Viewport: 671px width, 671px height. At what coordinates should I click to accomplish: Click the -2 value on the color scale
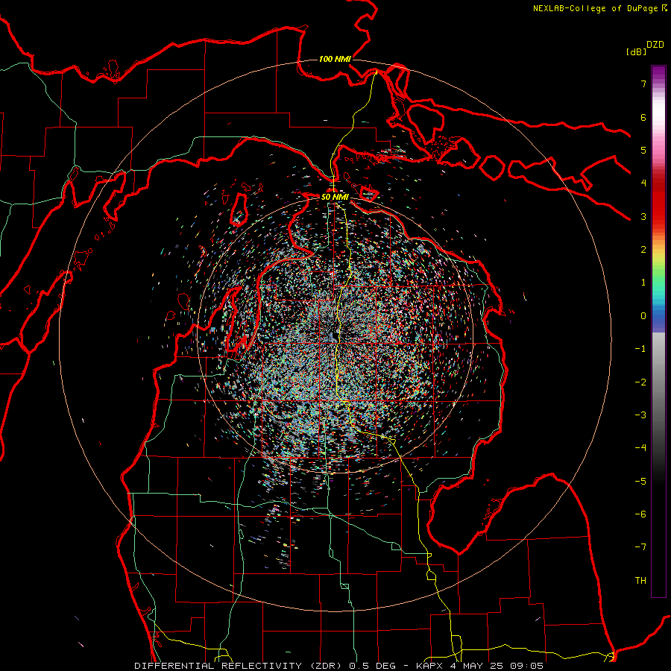[x=640, y=382]
